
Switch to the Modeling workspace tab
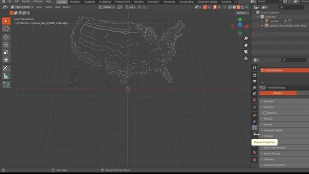(x=75, y=2)
